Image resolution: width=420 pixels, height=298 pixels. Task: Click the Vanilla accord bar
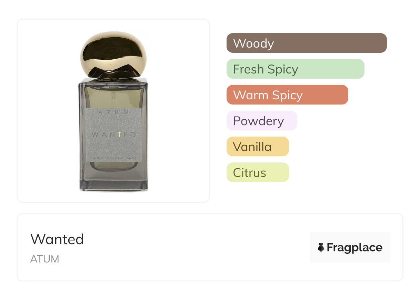pyautogui.click(x=257, y=147)
